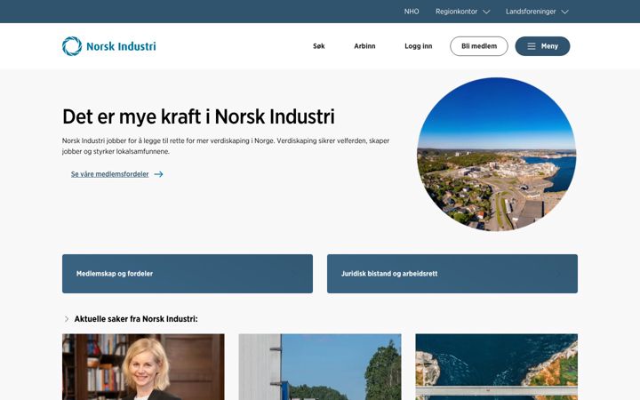640x400 pixels.
Task: Expand the Regionkontor dropdown
Action: (462, 12)
